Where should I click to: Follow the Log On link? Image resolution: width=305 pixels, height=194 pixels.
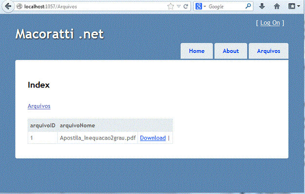(270, 23)
